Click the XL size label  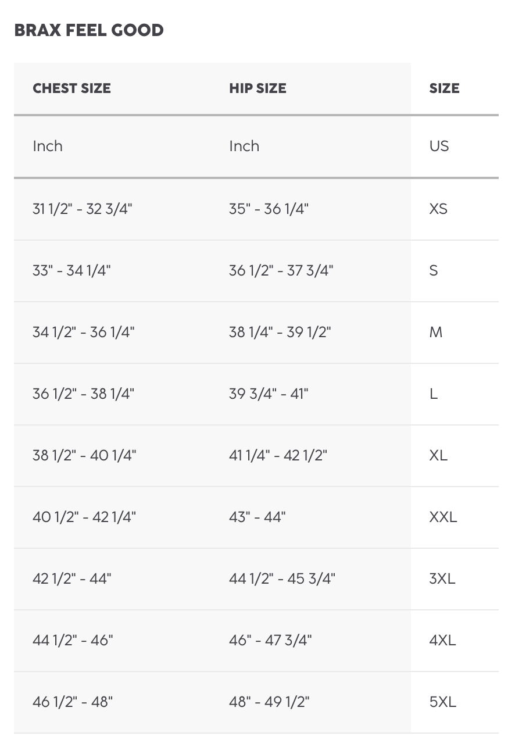click(438, 455)
